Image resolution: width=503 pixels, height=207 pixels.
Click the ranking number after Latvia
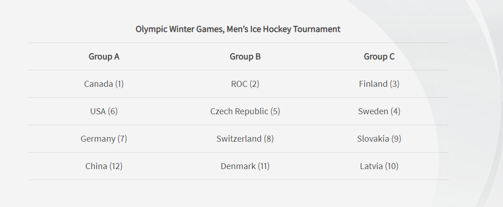[392, 166]
